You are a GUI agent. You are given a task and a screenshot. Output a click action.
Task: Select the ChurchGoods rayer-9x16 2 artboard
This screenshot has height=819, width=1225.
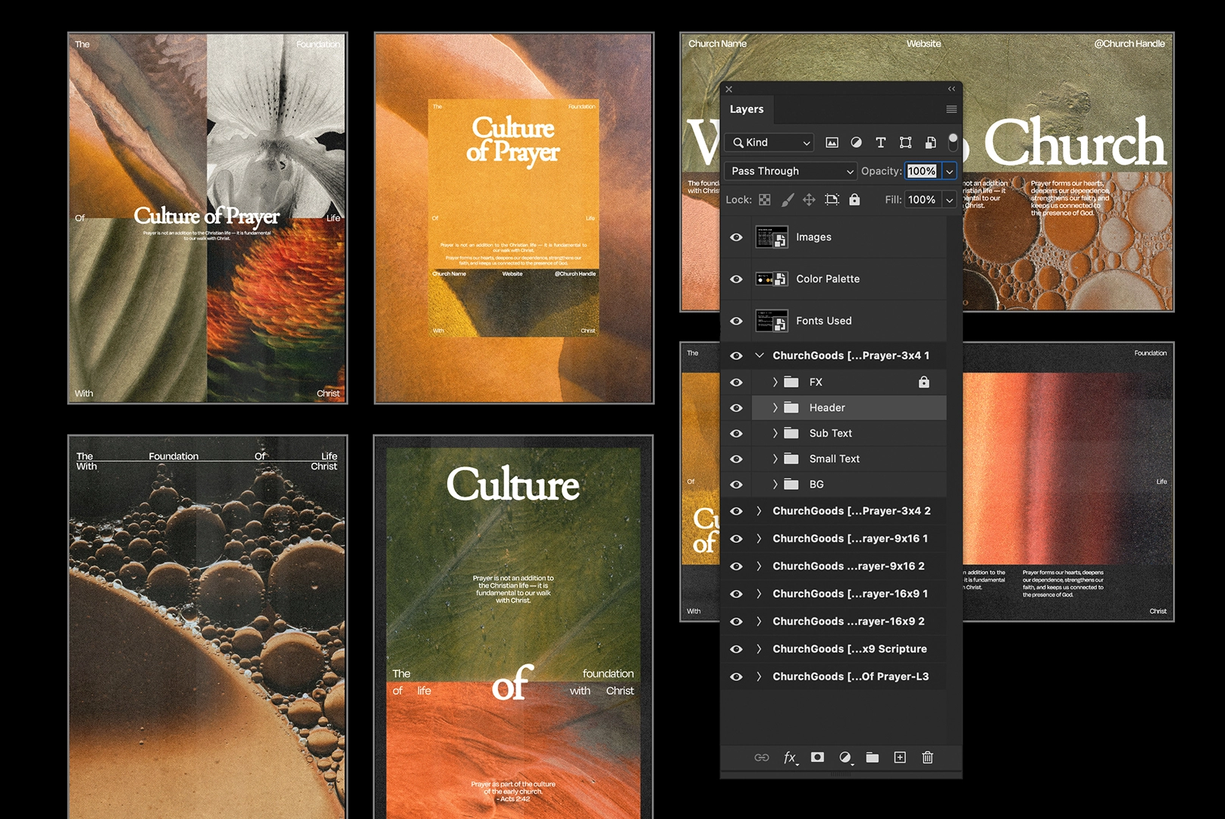tap(849, 566)
